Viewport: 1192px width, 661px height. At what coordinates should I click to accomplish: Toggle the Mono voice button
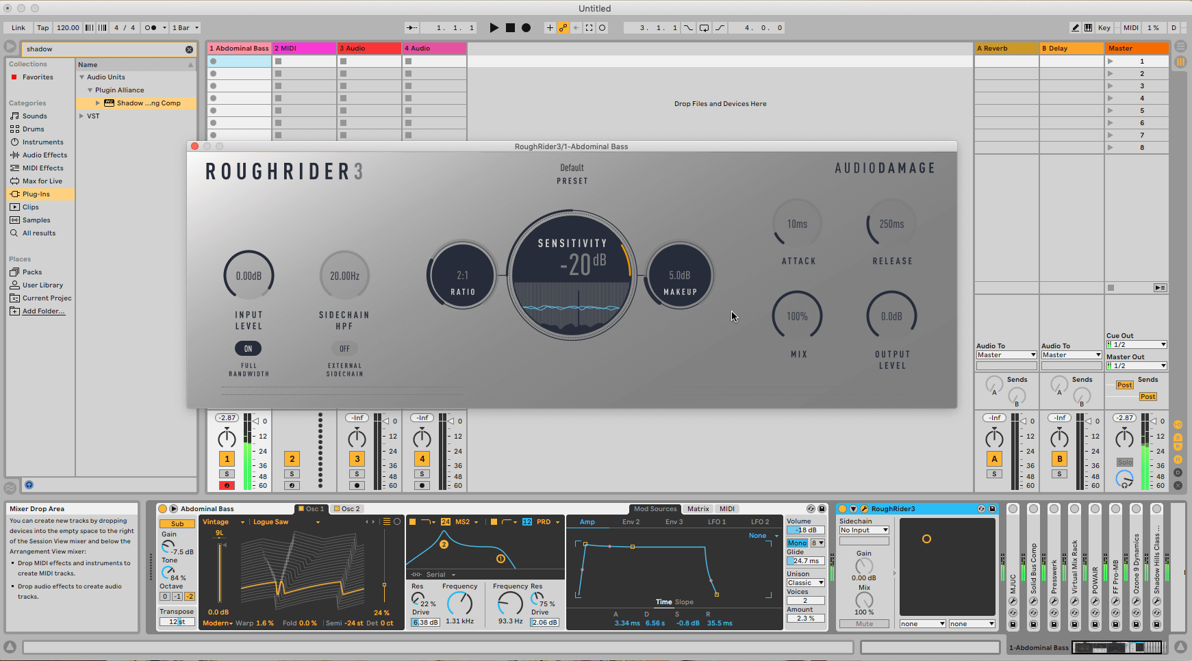(x=797, y=543)
